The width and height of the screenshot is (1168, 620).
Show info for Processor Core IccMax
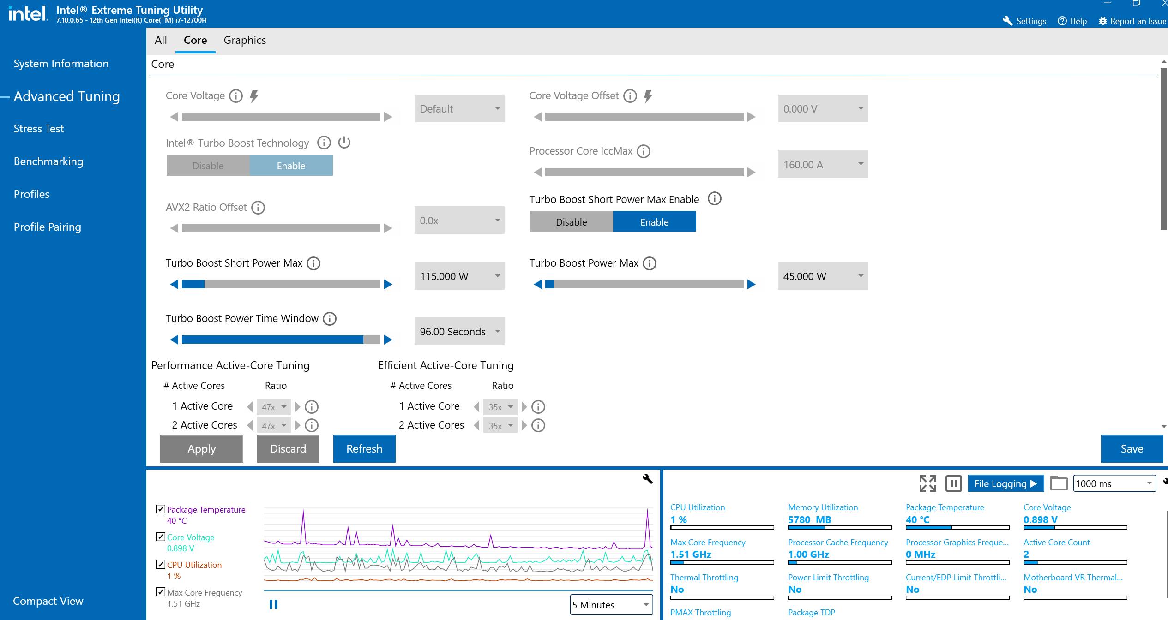click(x=644, y=151)
